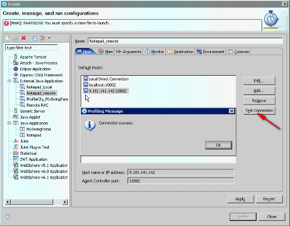Open the Environment tab
The width and height of the screenshot is (290, 226).
[210, 52]
